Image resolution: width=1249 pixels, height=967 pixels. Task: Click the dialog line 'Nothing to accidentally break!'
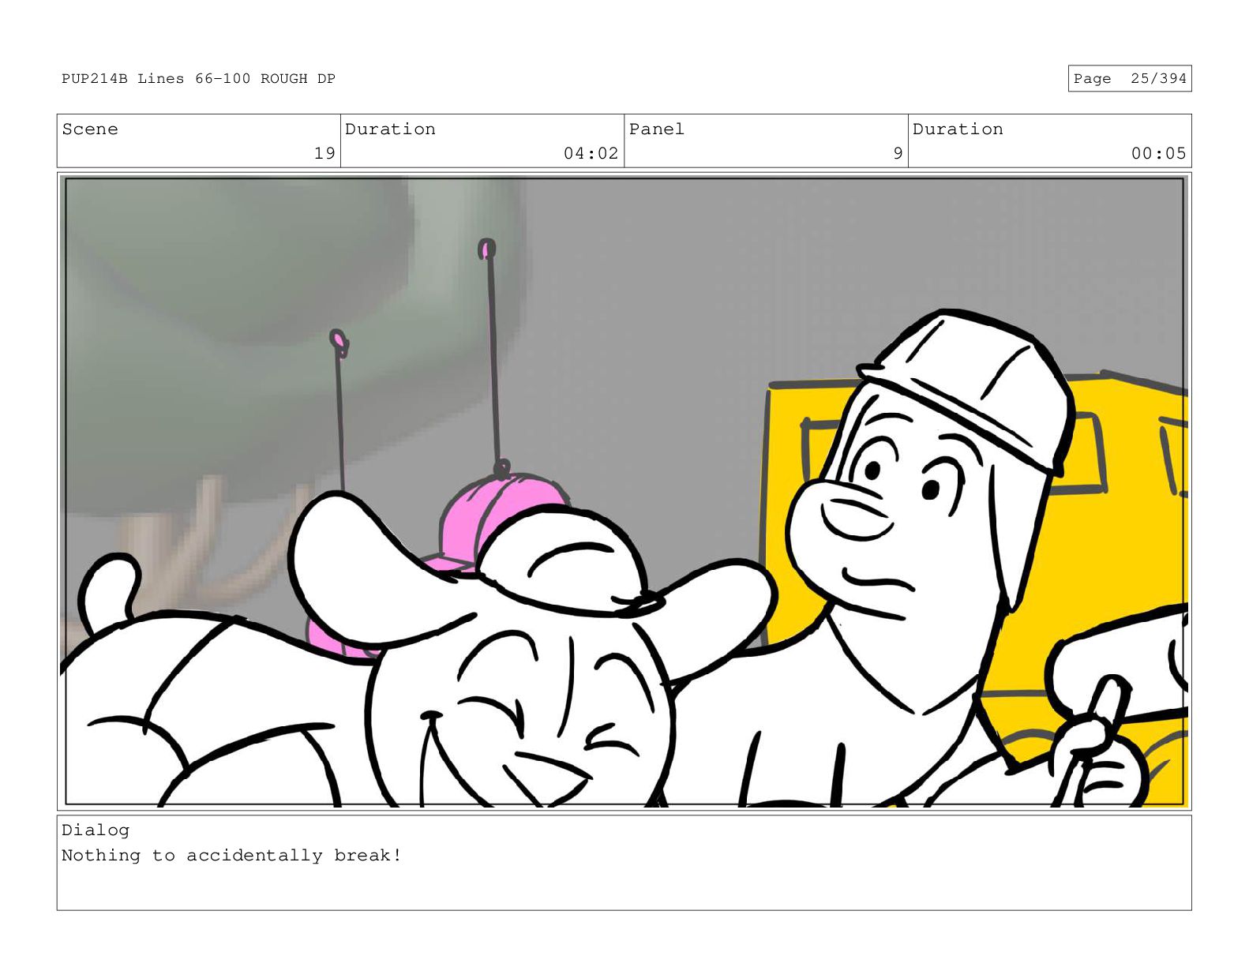point(231,855)
